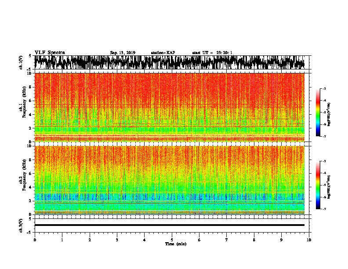Click inside the ch.1 spectrogram panel
348x269 pixels.
point(172,107)
